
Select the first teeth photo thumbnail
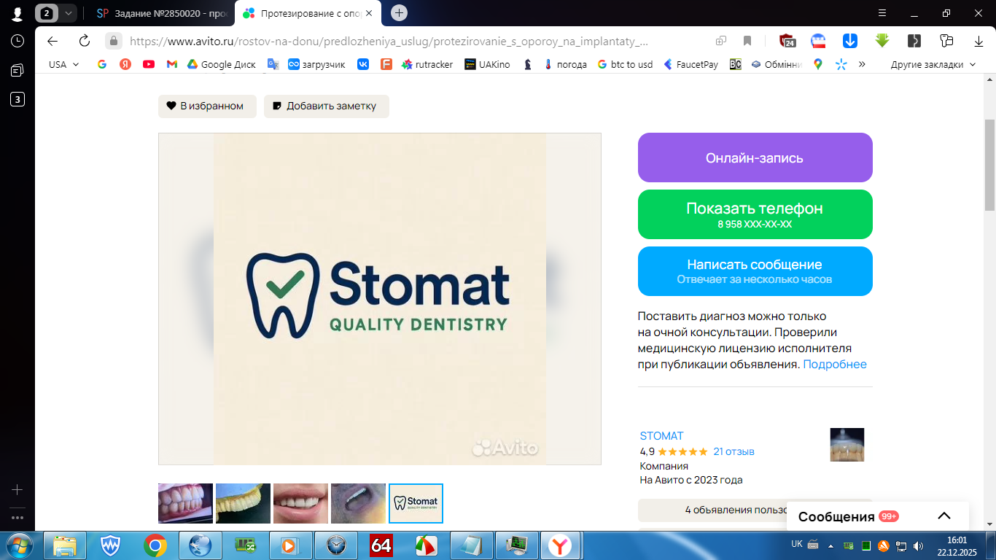(185, 503)
